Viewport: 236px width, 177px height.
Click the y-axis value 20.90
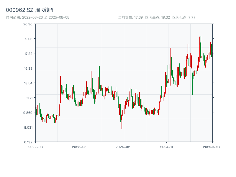[28, 24]
